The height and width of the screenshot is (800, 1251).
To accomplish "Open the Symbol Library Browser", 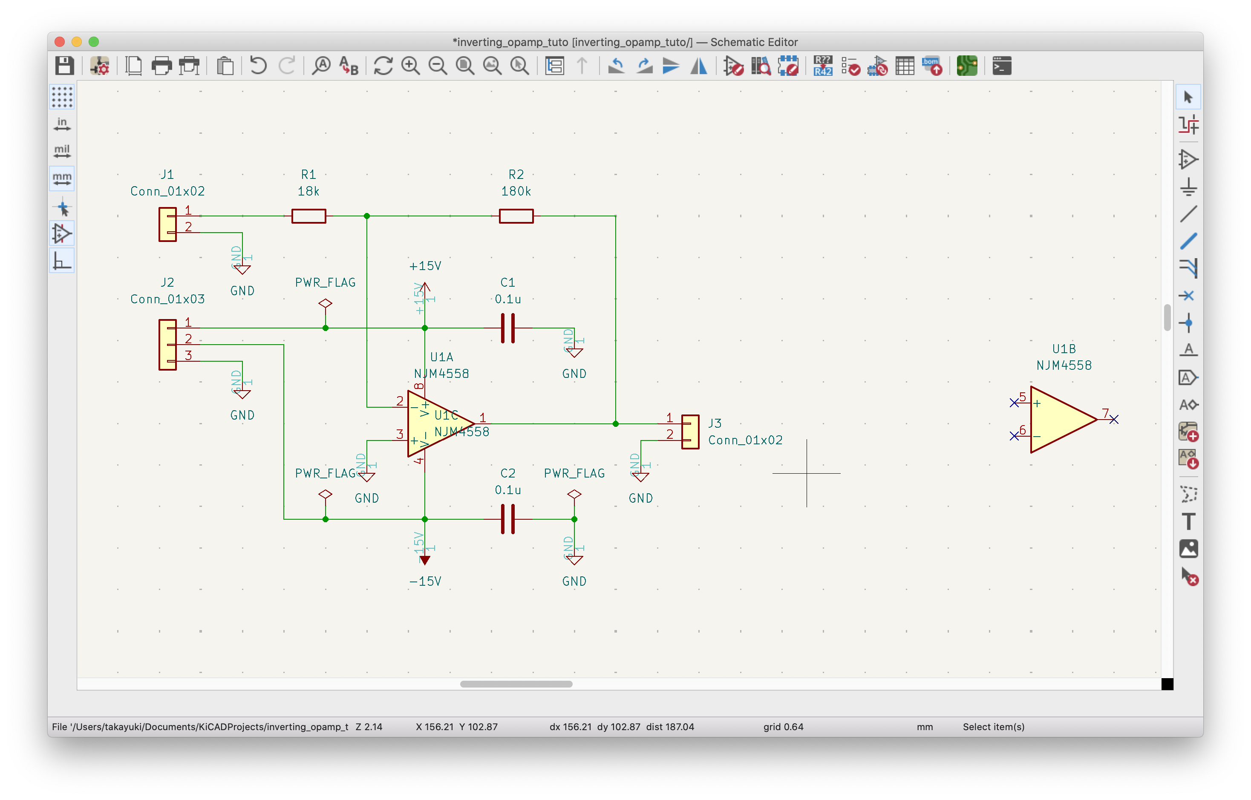I will (x=761, y=66).
